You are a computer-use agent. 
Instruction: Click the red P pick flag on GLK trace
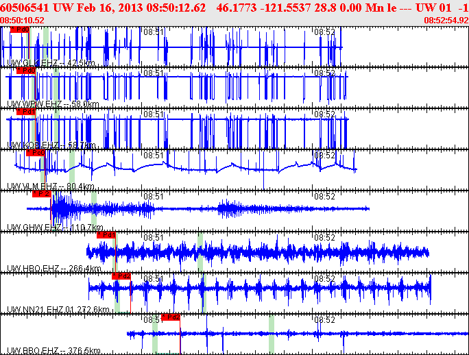tap(20, 30)
